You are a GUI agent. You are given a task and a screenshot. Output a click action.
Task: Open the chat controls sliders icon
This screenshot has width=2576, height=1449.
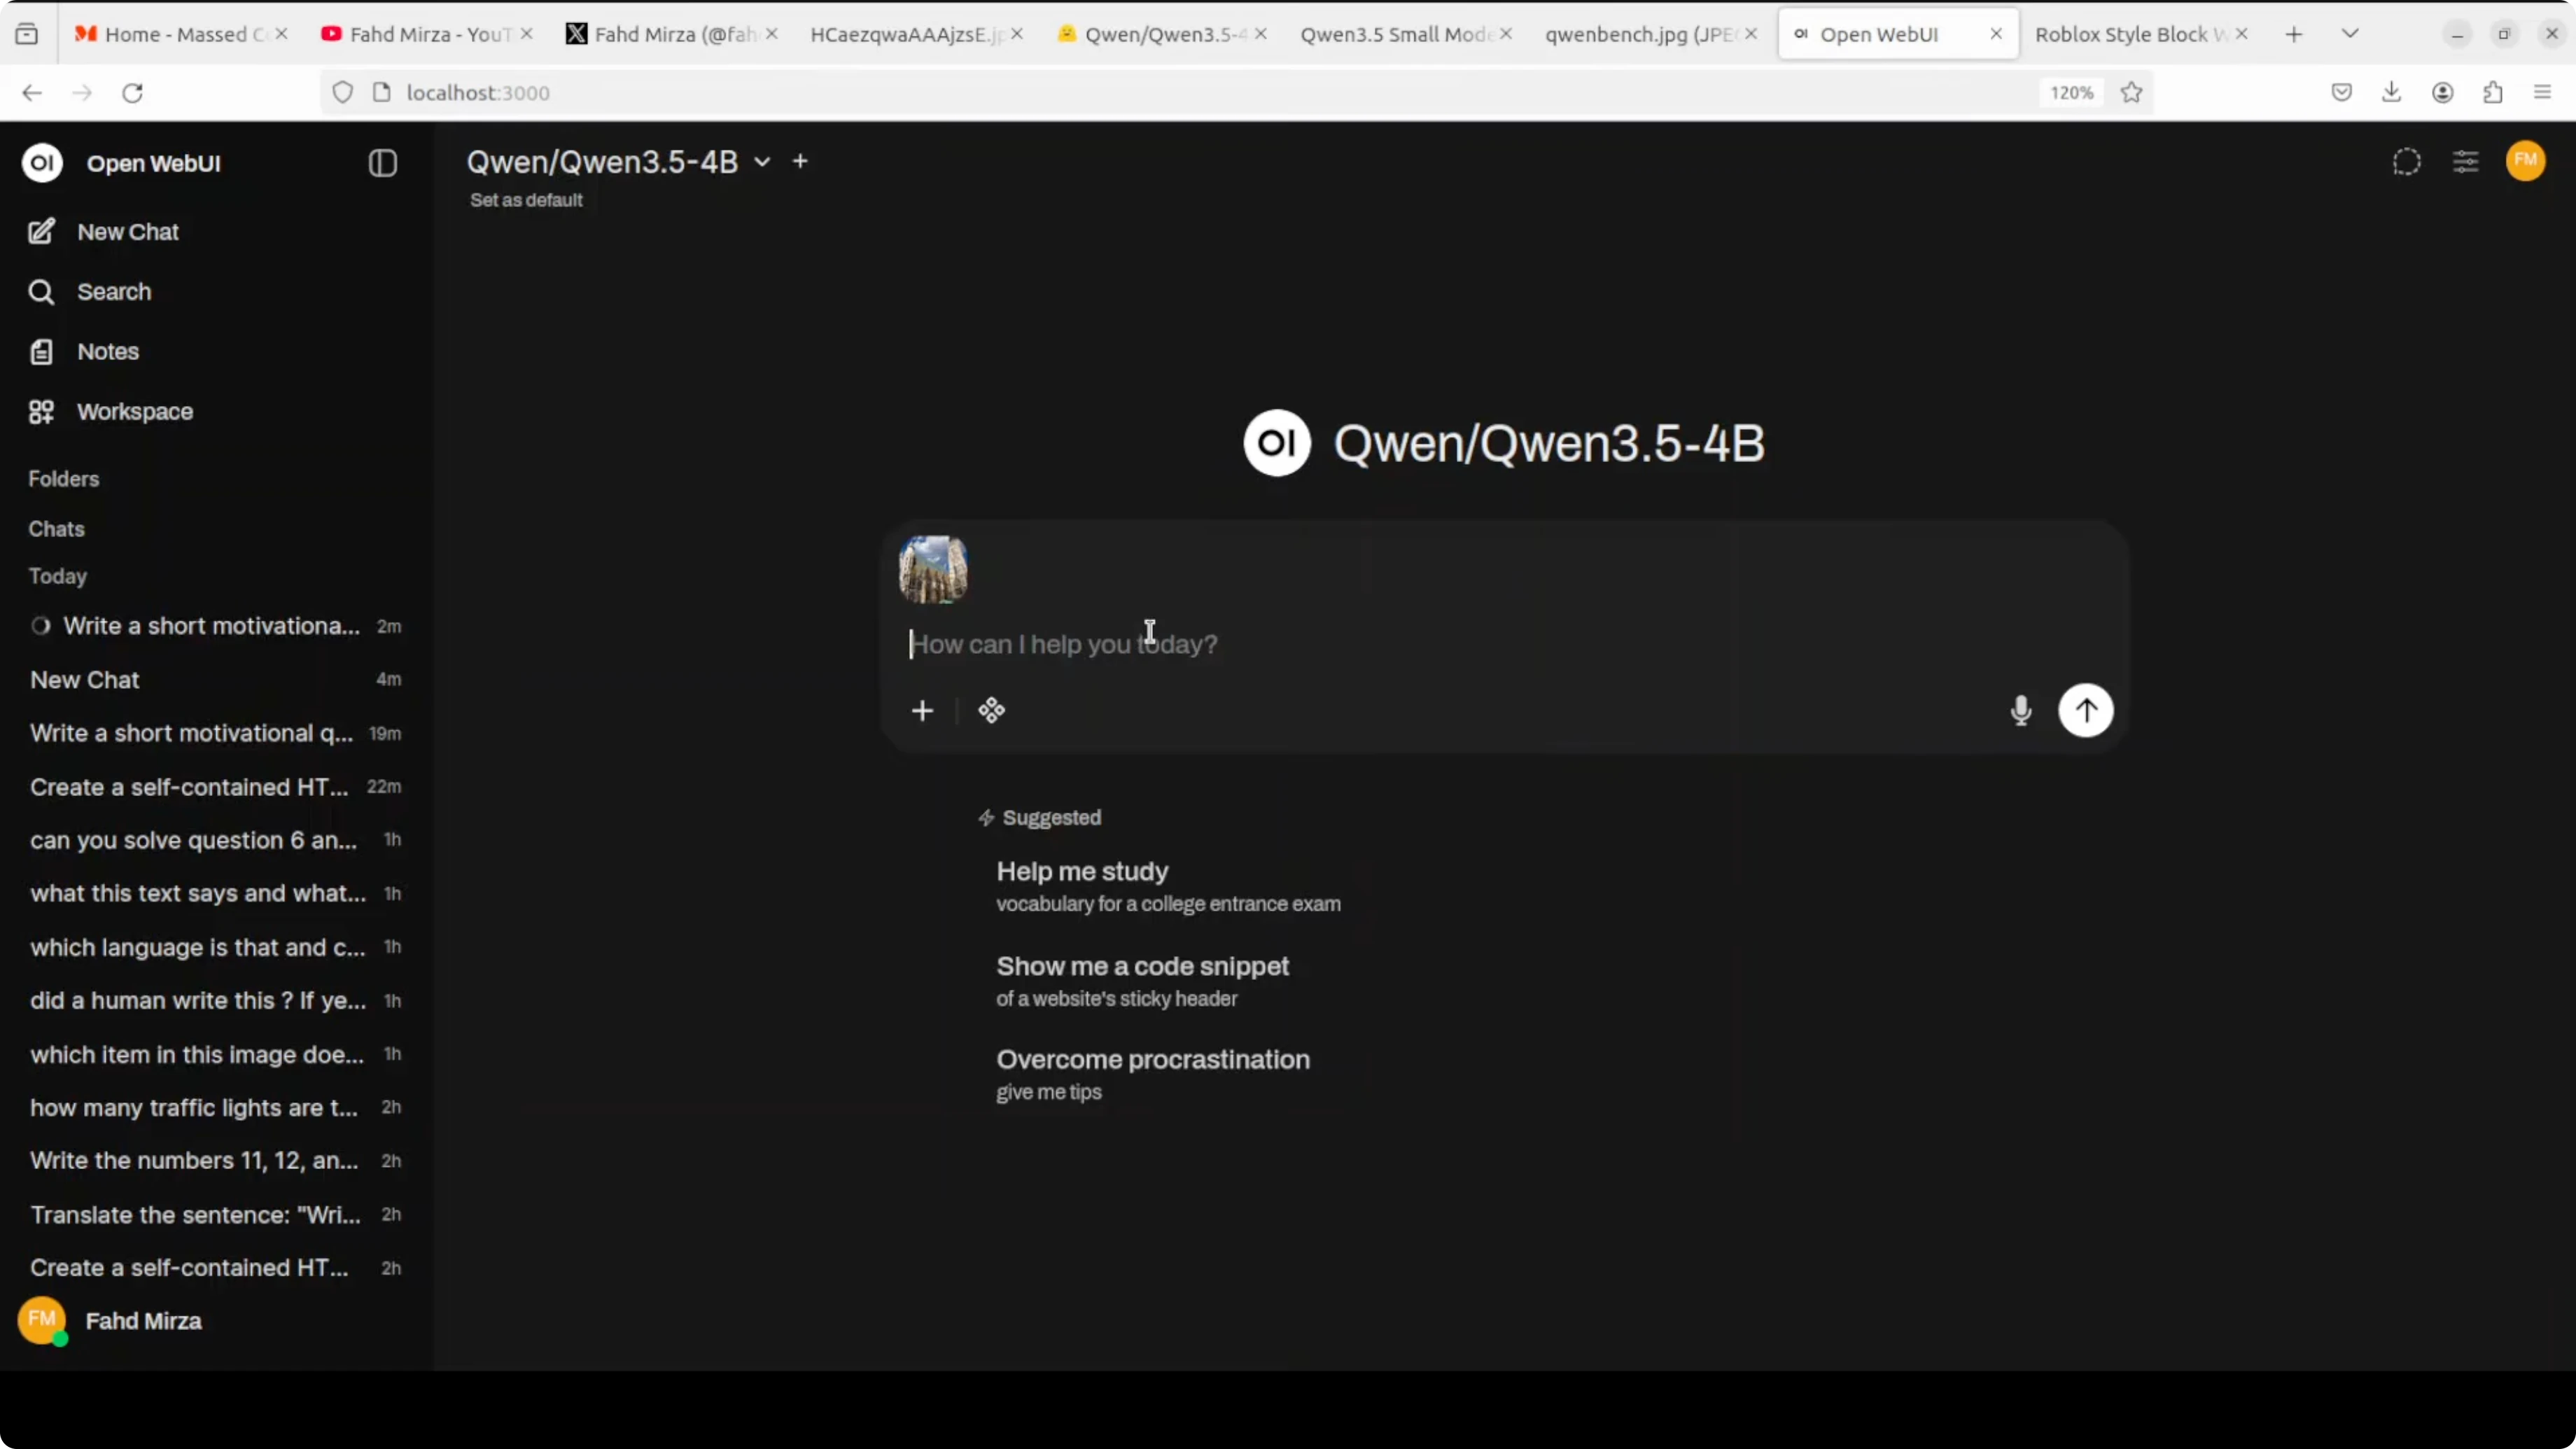2465,162
